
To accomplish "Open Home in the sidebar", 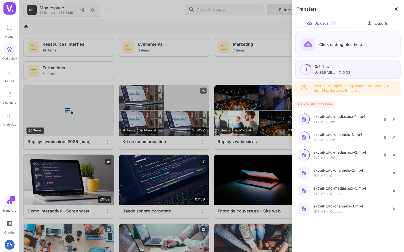I will coord(9,31).
